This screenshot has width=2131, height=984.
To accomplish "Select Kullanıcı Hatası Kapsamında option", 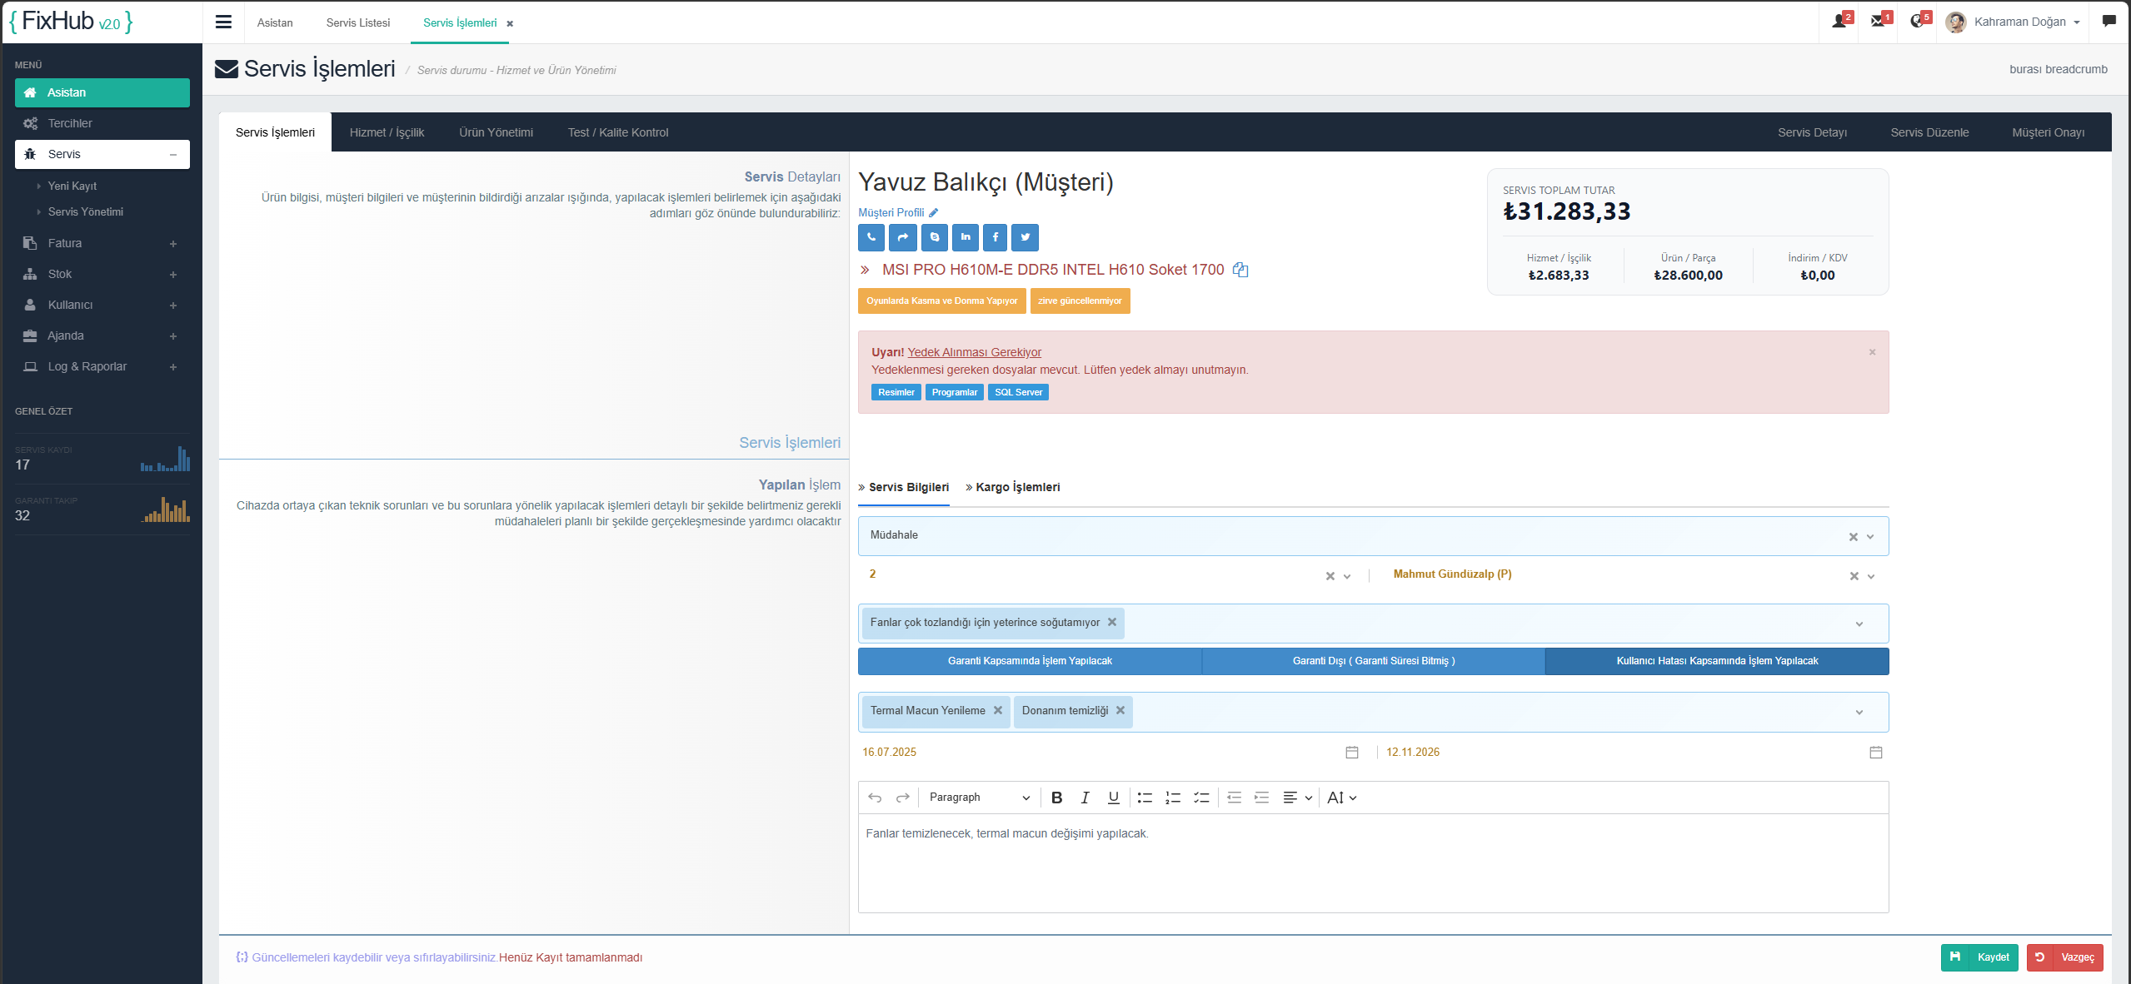I will (x=1717, y=661).
